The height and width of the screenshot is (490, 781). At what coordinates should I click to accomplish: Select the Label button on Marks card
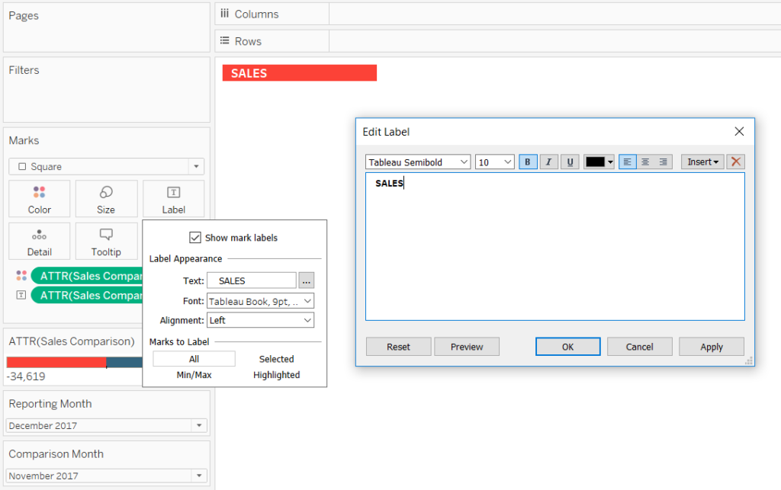173,199
